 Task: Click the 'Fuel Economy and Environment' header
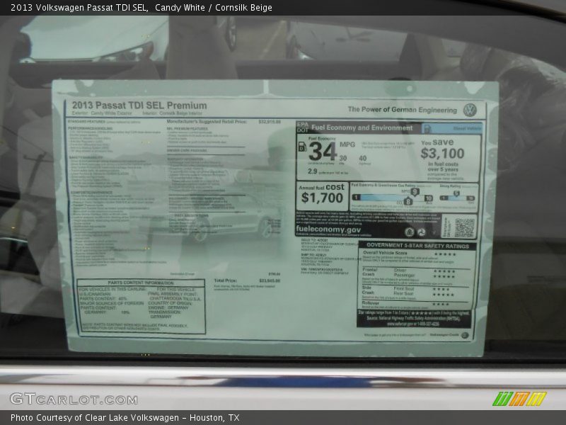[362, 127]
